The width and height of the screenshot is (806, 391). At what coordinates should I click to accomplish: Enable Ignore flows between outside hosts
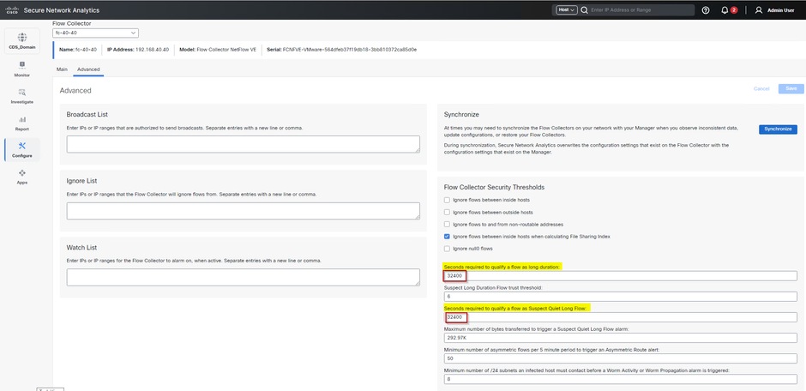448,212
